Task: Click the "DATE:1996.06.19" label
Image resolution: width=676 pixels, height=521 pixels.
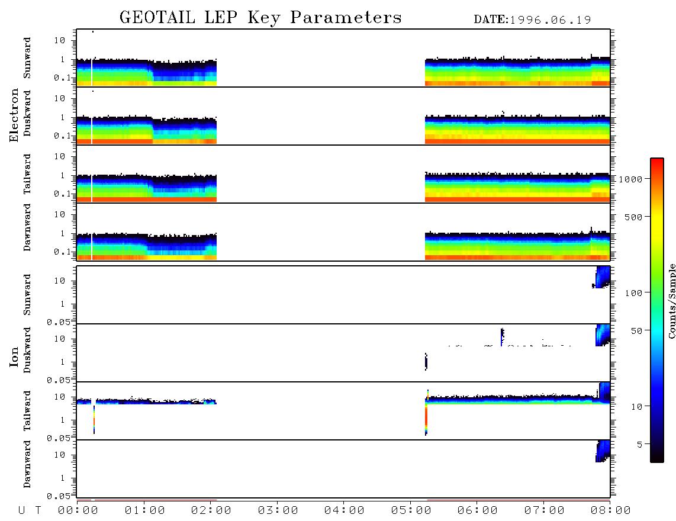Action: (x=532, y=20)
